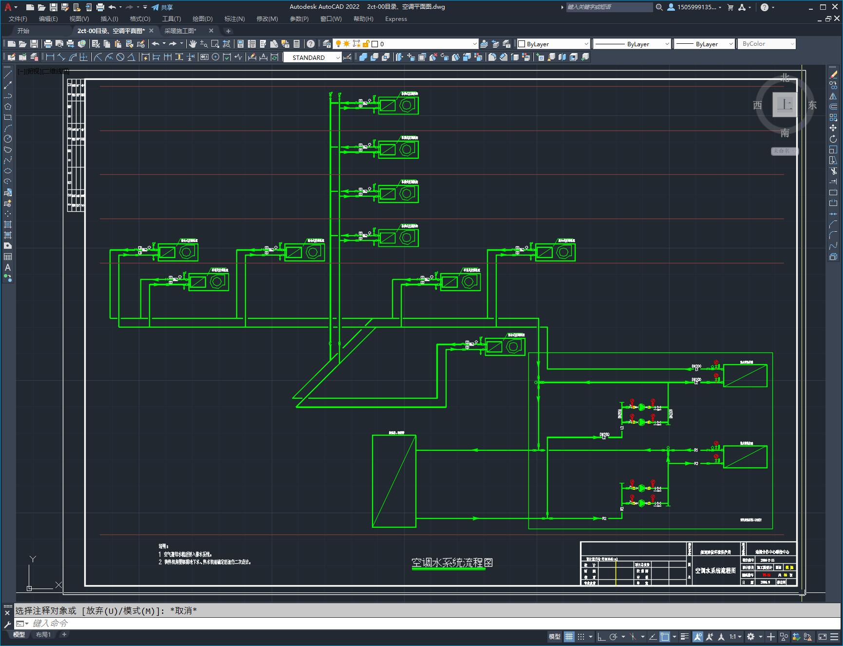Open the STANDARD dimension style dropdown
Screen dimensions: 843x646
tap(312, 57)
